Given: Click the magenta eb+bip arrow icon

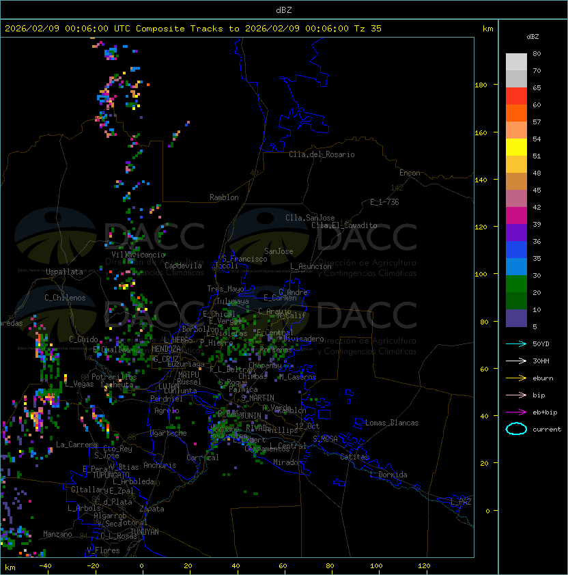Looking at the screenshot, I should tap(516, 412).
